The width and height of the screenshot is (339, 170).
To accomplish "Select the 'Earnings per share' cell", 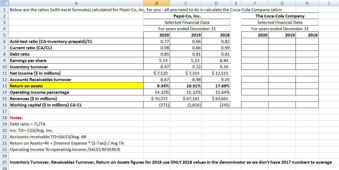I will (x=76, y=60).
